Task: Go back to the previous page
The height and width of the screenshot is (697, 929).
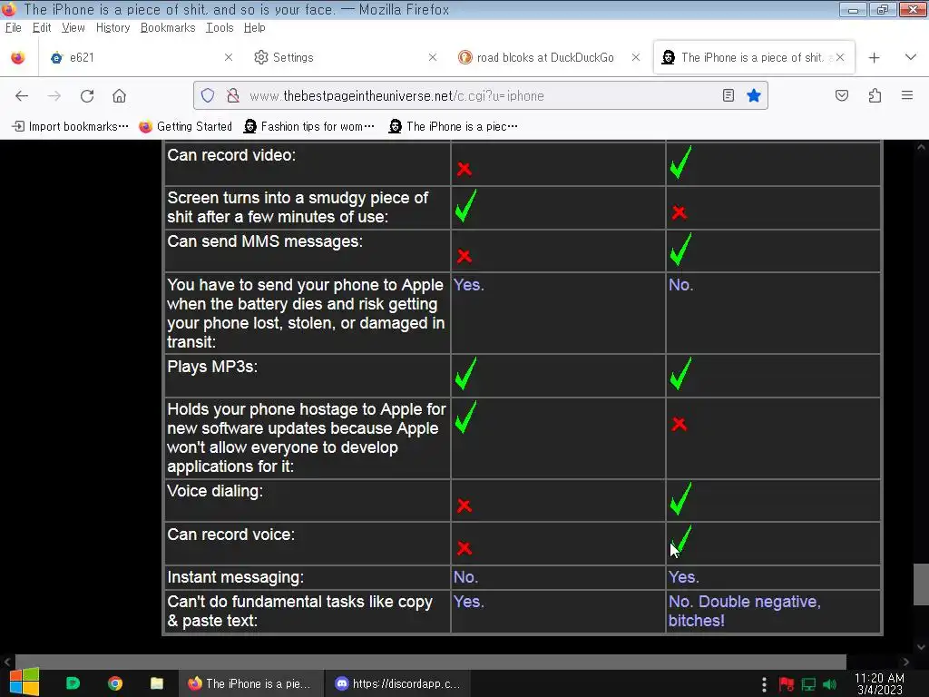Action: pyautogui.click(x=22, y=96)
